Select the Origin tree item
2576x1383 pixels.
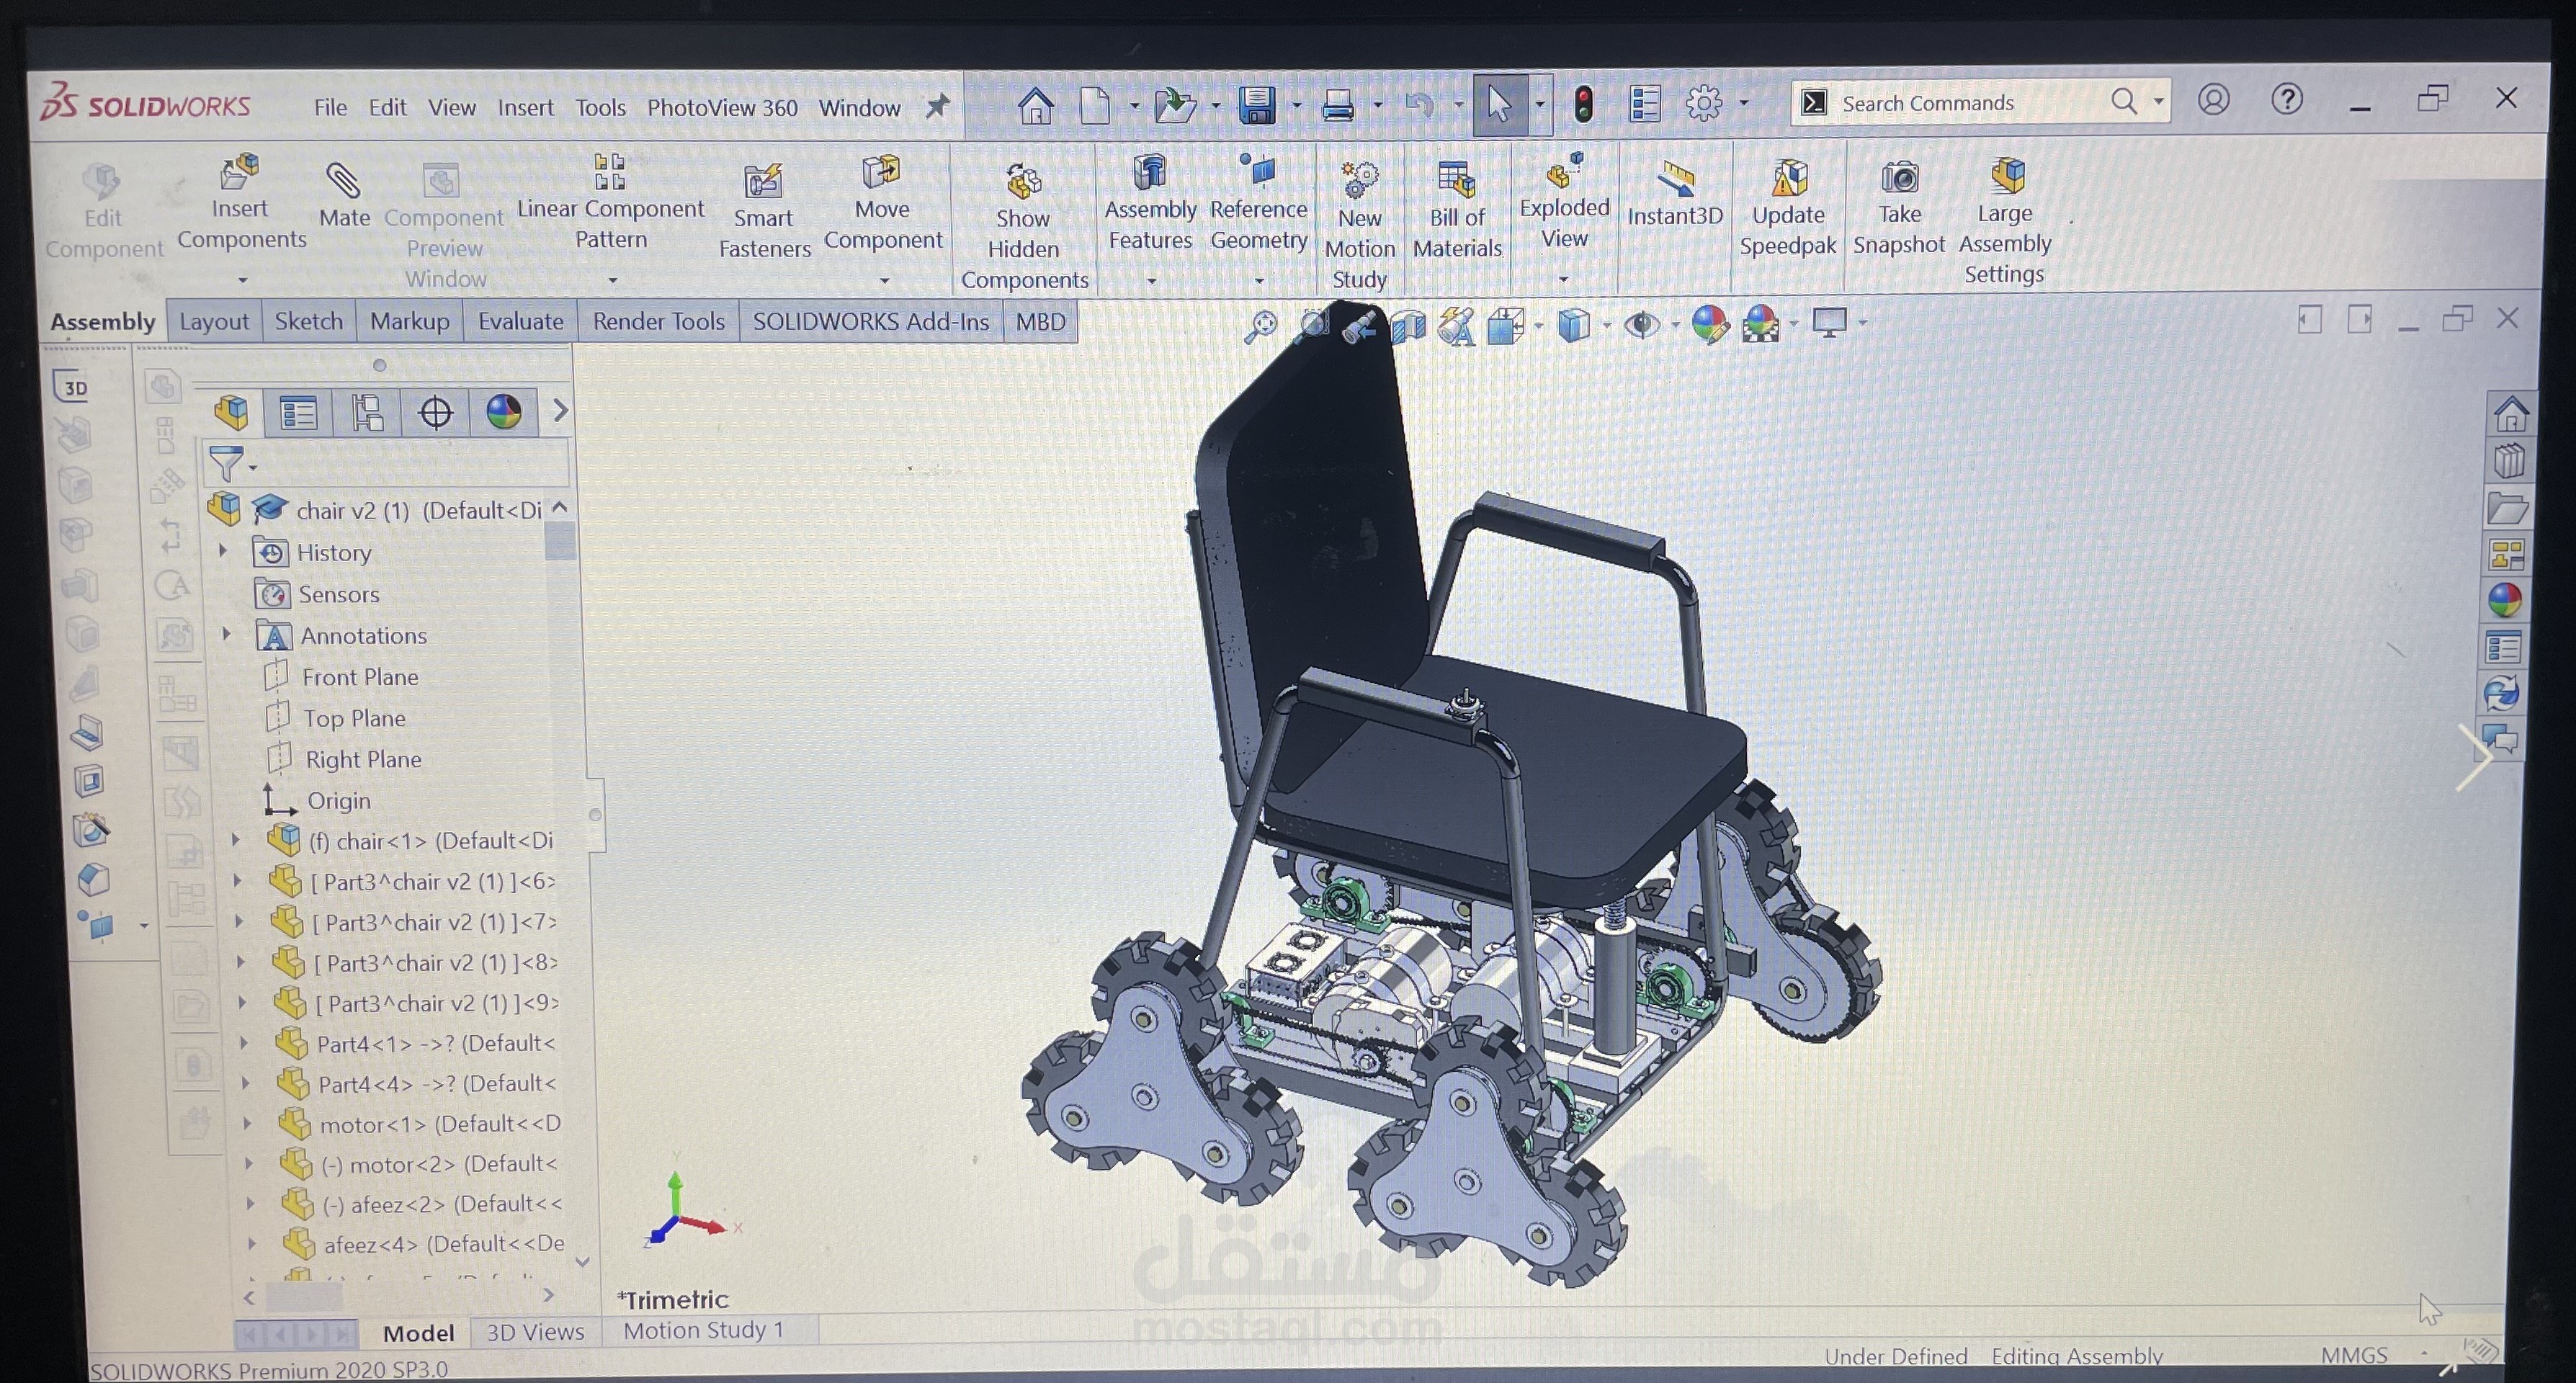338,800
